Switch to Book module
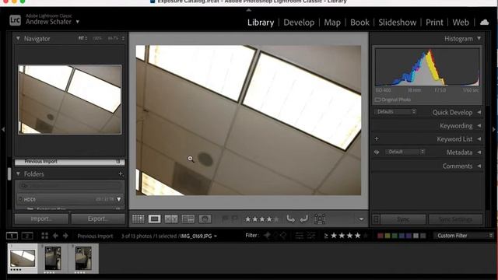 pyautogui.click(x=359, y=23)
